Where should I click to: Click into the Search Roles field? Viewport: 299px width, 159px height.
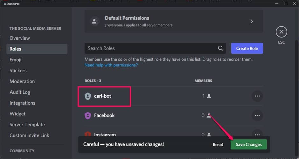coord(149,48)
